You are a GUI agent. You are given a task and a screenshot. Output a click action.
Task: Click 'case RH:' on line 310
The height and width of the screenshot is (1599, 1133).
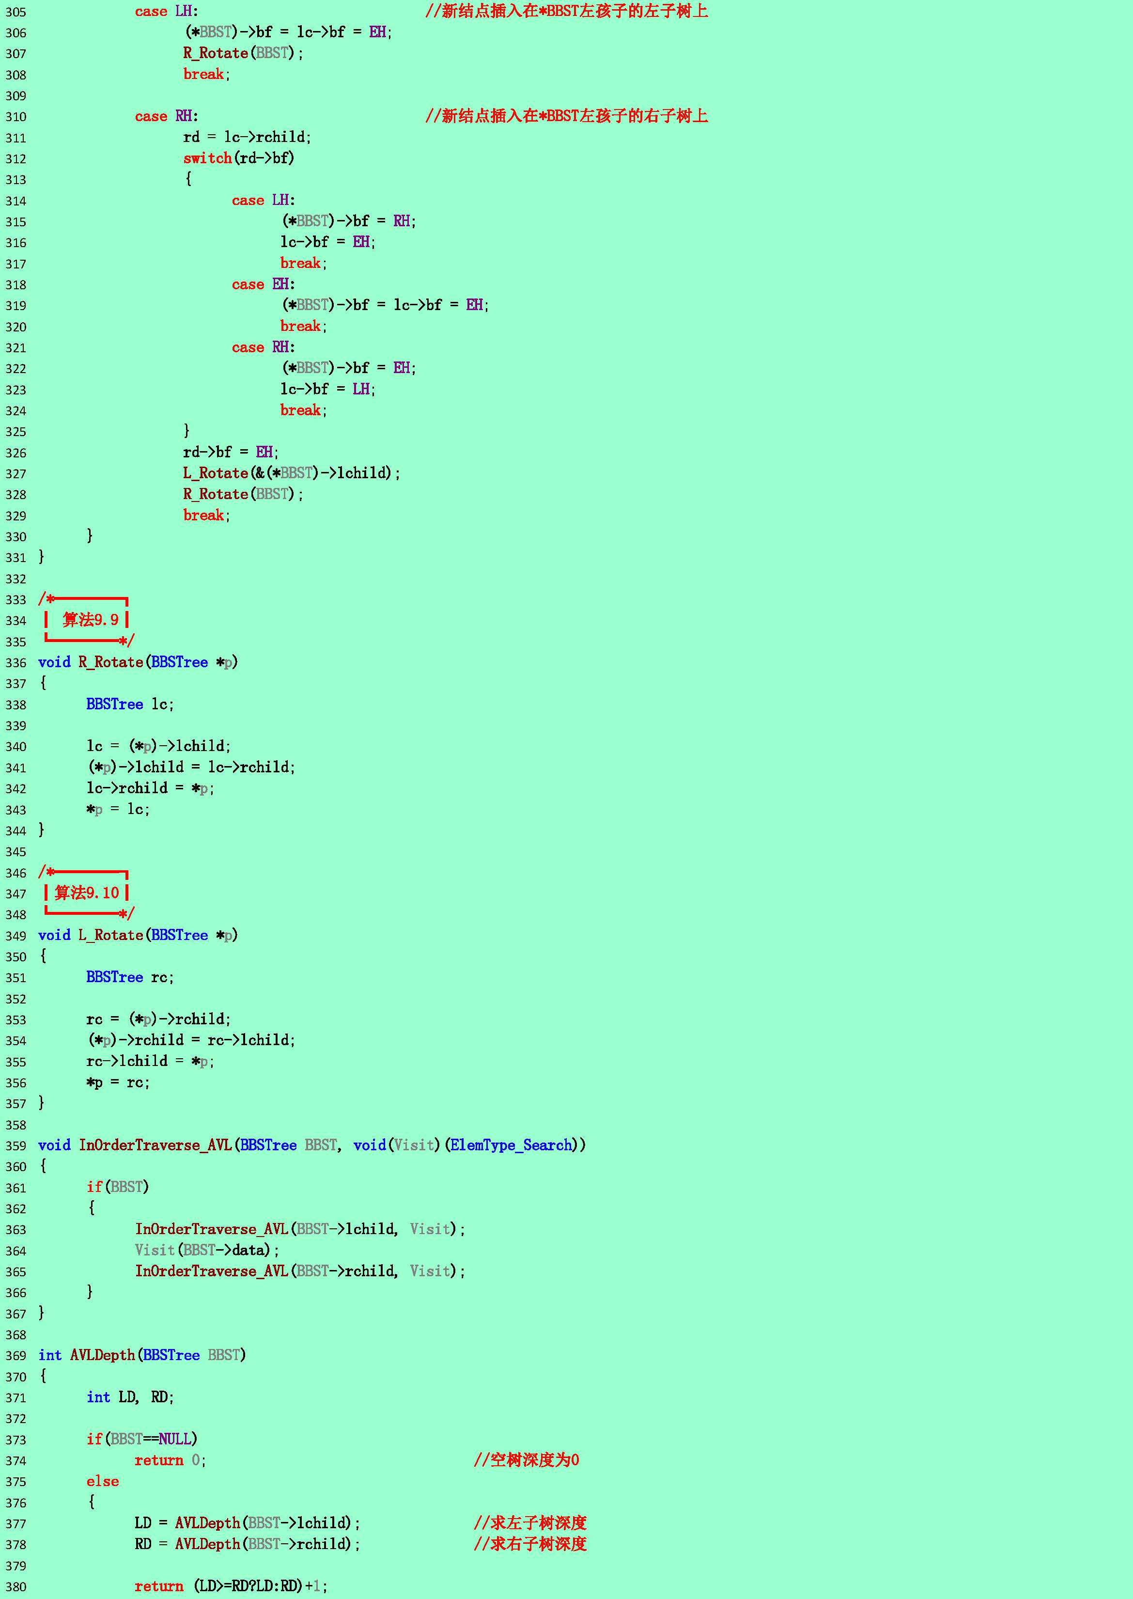[x=167, y=116]
